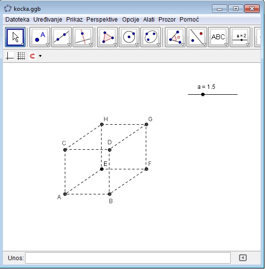This screenshot has height=269, width=265.
Task: Open the Perspektive menu
Action: click(102, 20)
